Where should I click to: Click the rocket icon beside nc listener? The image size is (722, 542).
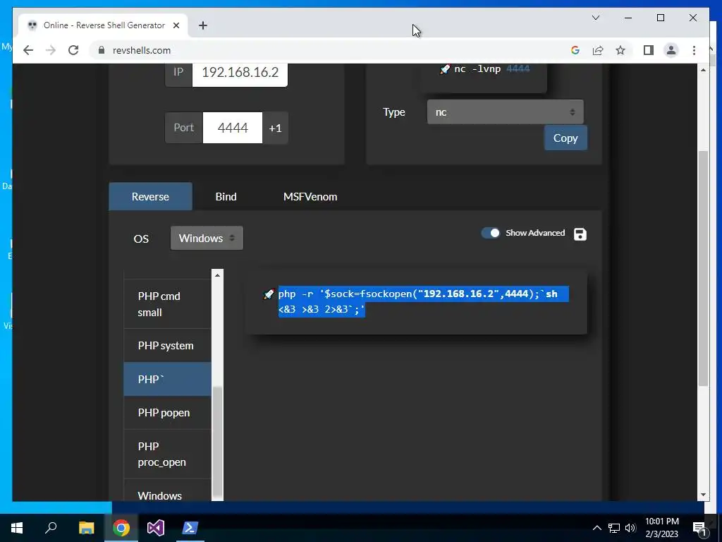coord(445,69)
